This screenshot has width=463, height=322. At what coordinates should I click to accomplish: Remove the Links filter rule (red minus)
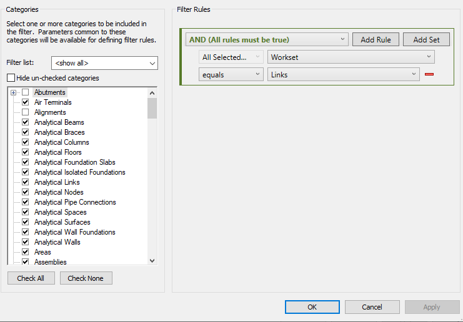[x=429, y=74]
